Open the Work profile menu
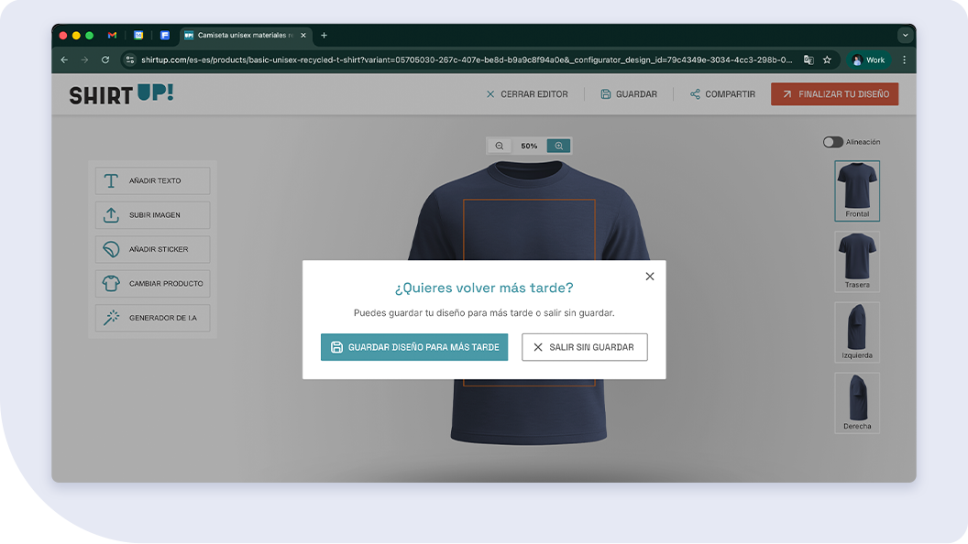Viewport: 968px width, 544px height. click(869, 60)
